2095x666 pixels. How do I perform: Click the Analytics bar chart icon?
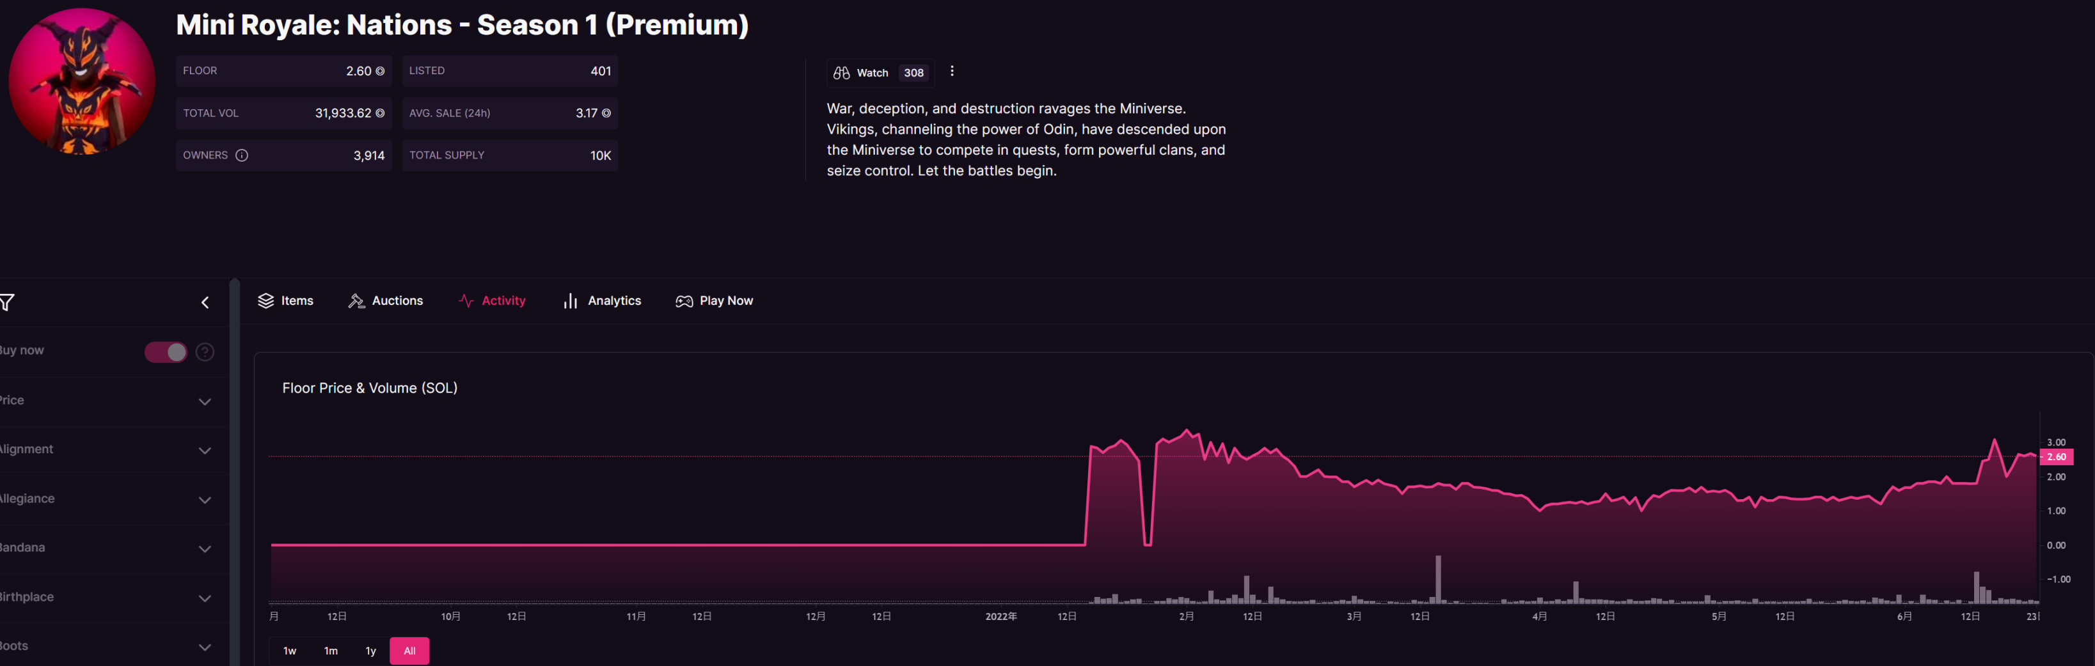tap(570, 301)
